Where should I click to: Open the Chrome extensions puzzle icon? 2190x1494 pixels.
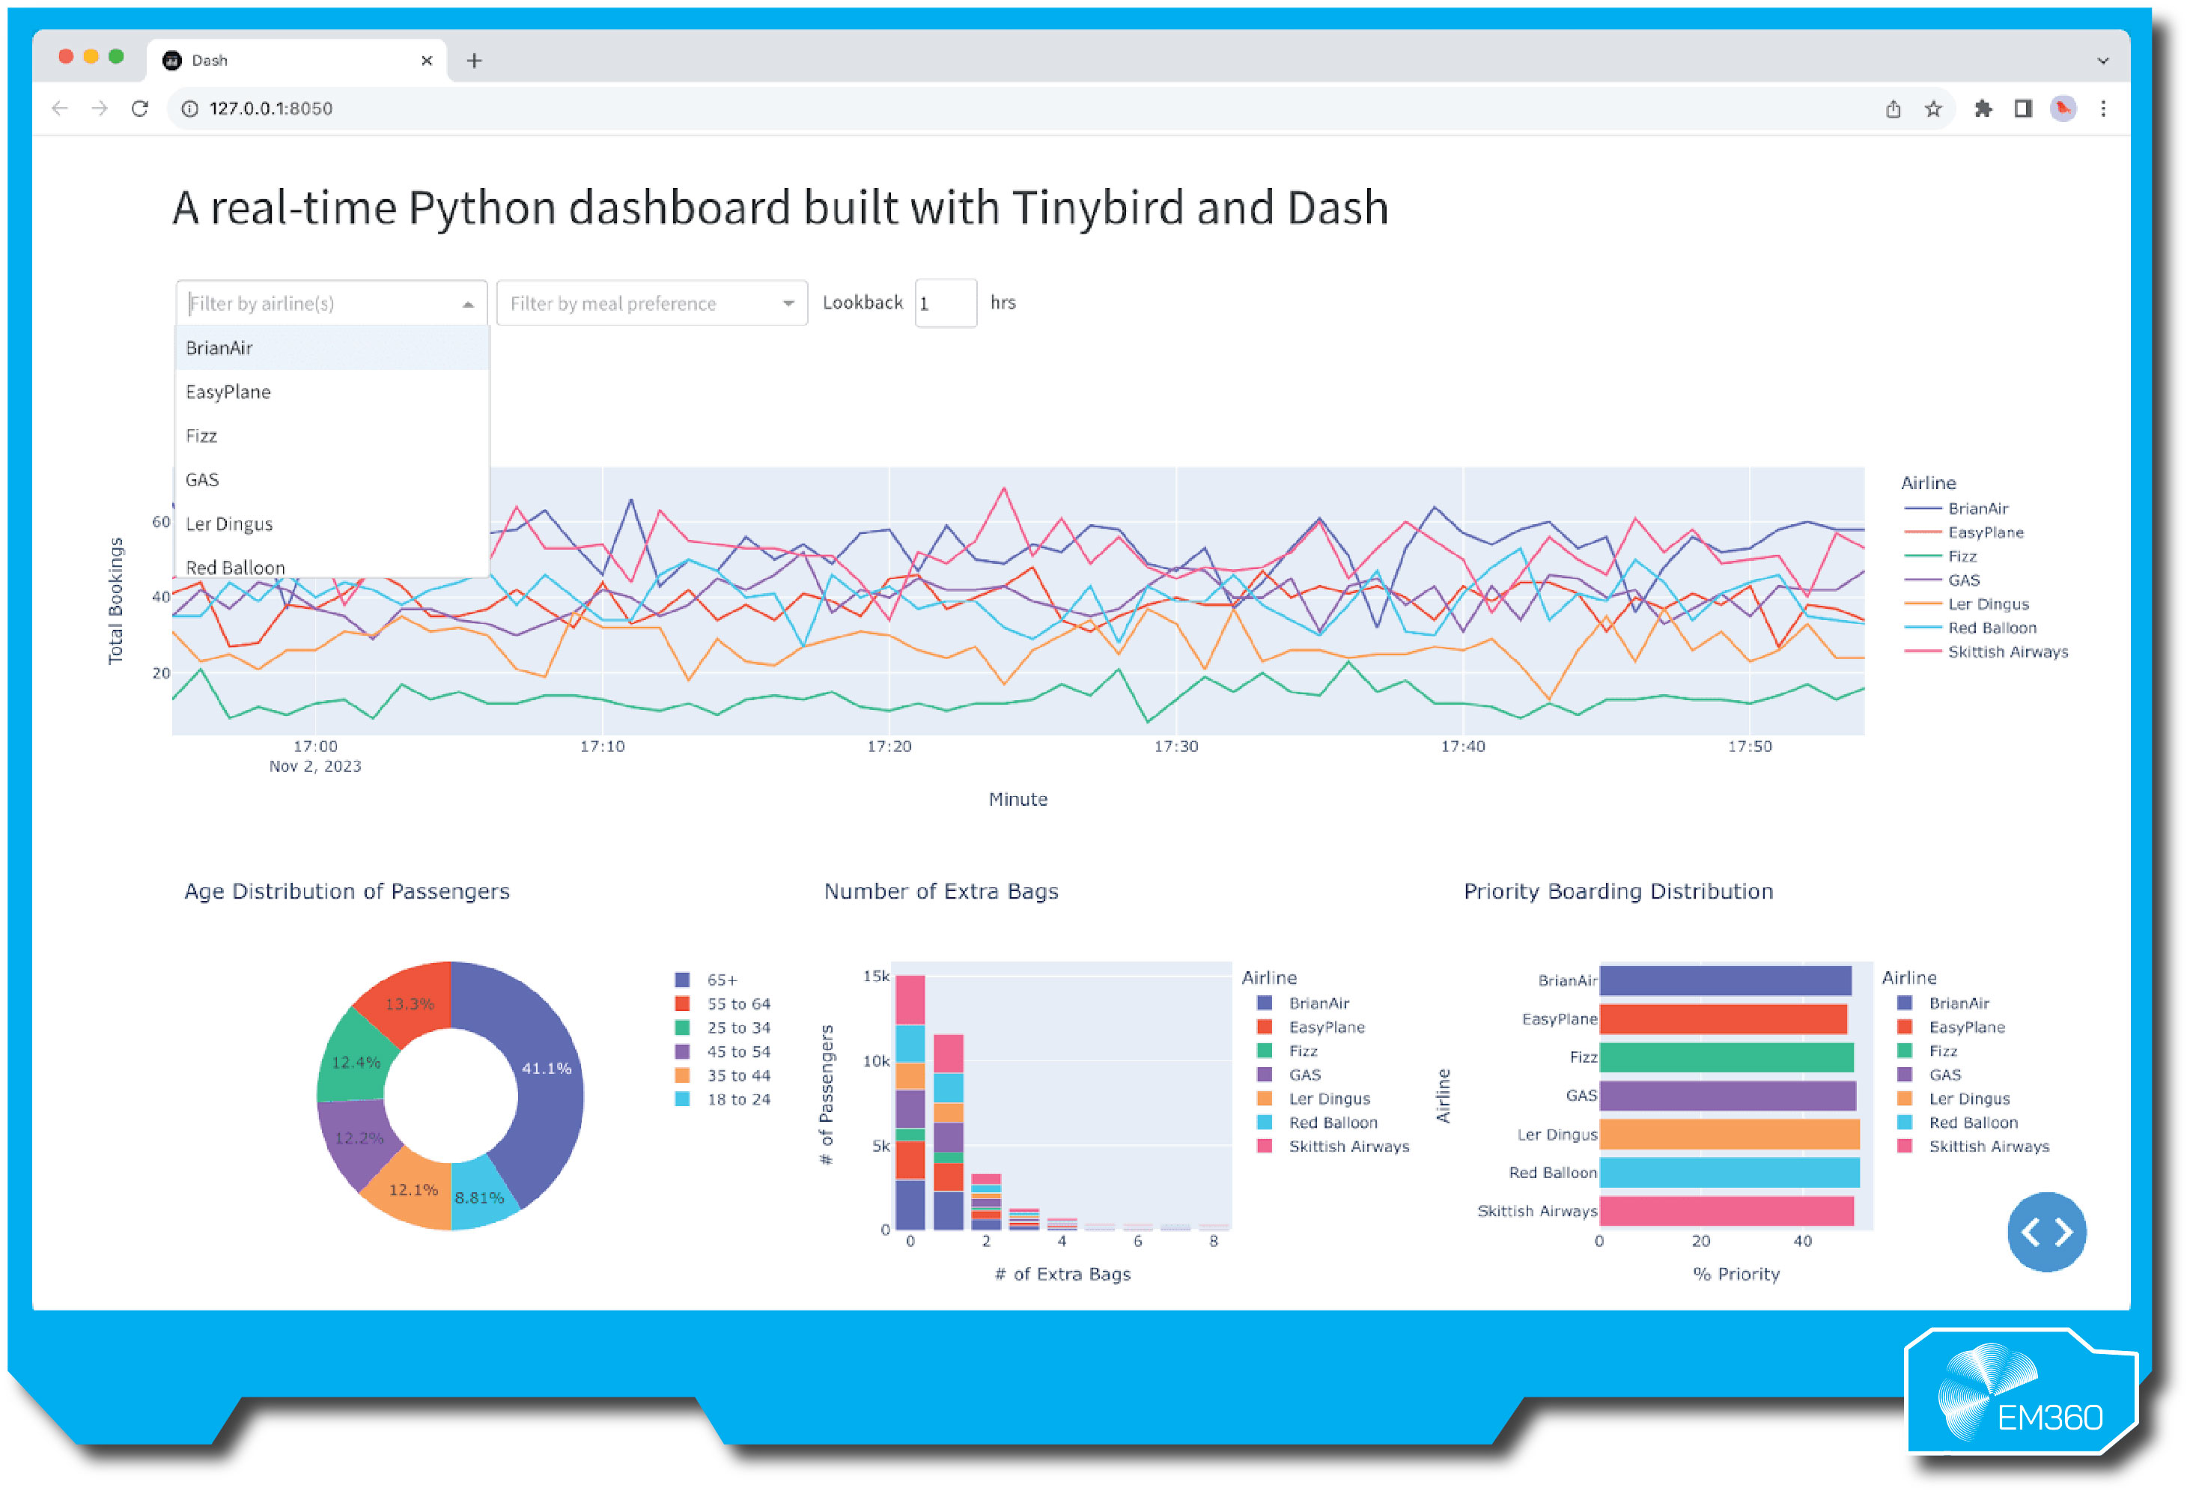1983,109
